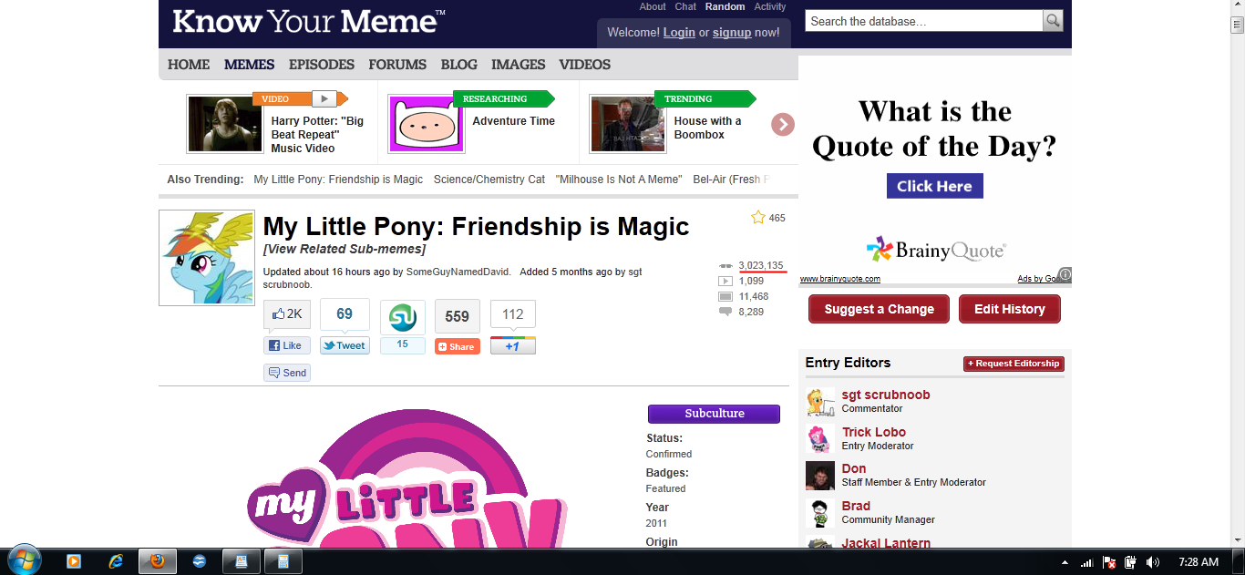Image resolution: width=1245 pixels, height=575 pixels.
Task: Click the ad info icon
Action: click(1065, 274)
